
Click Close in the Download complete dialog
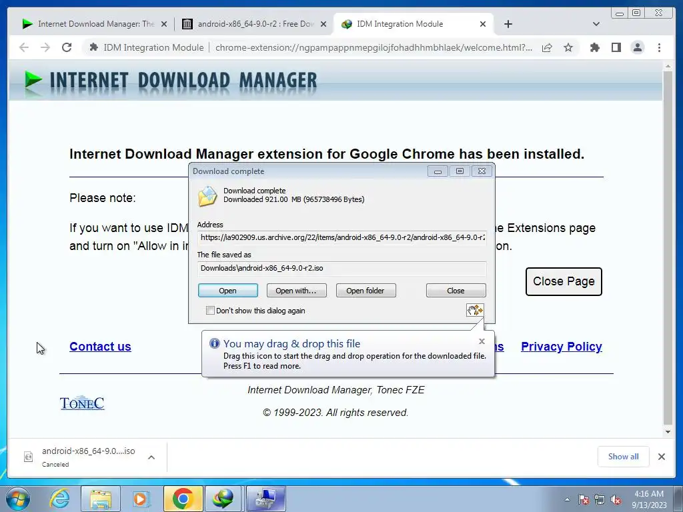coord(456,291)
